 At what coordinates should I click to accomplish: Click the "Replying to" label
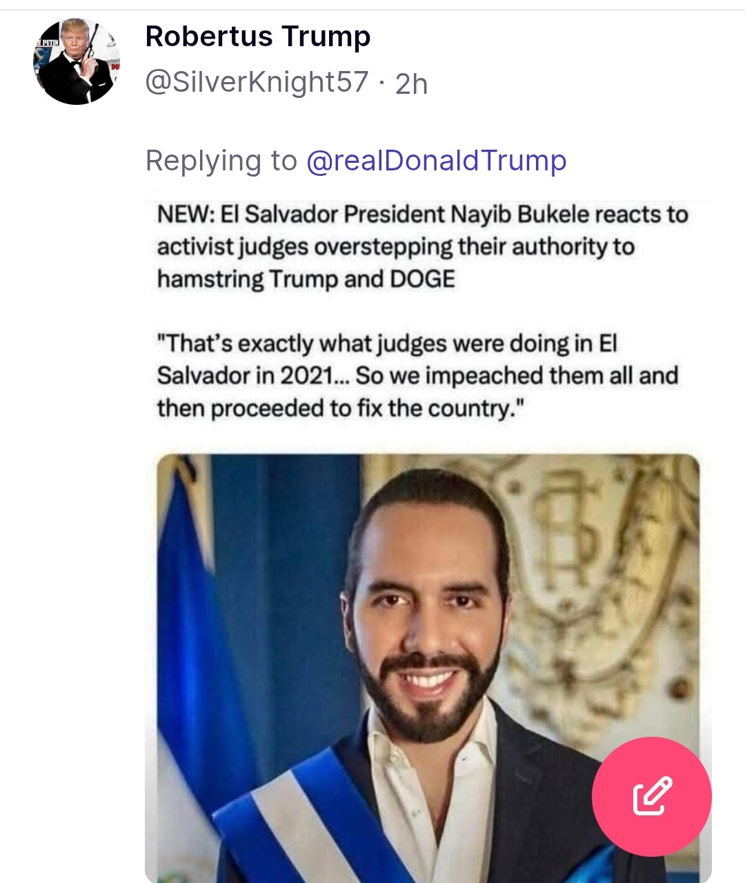pyautogui.click(x=221, y=161)
